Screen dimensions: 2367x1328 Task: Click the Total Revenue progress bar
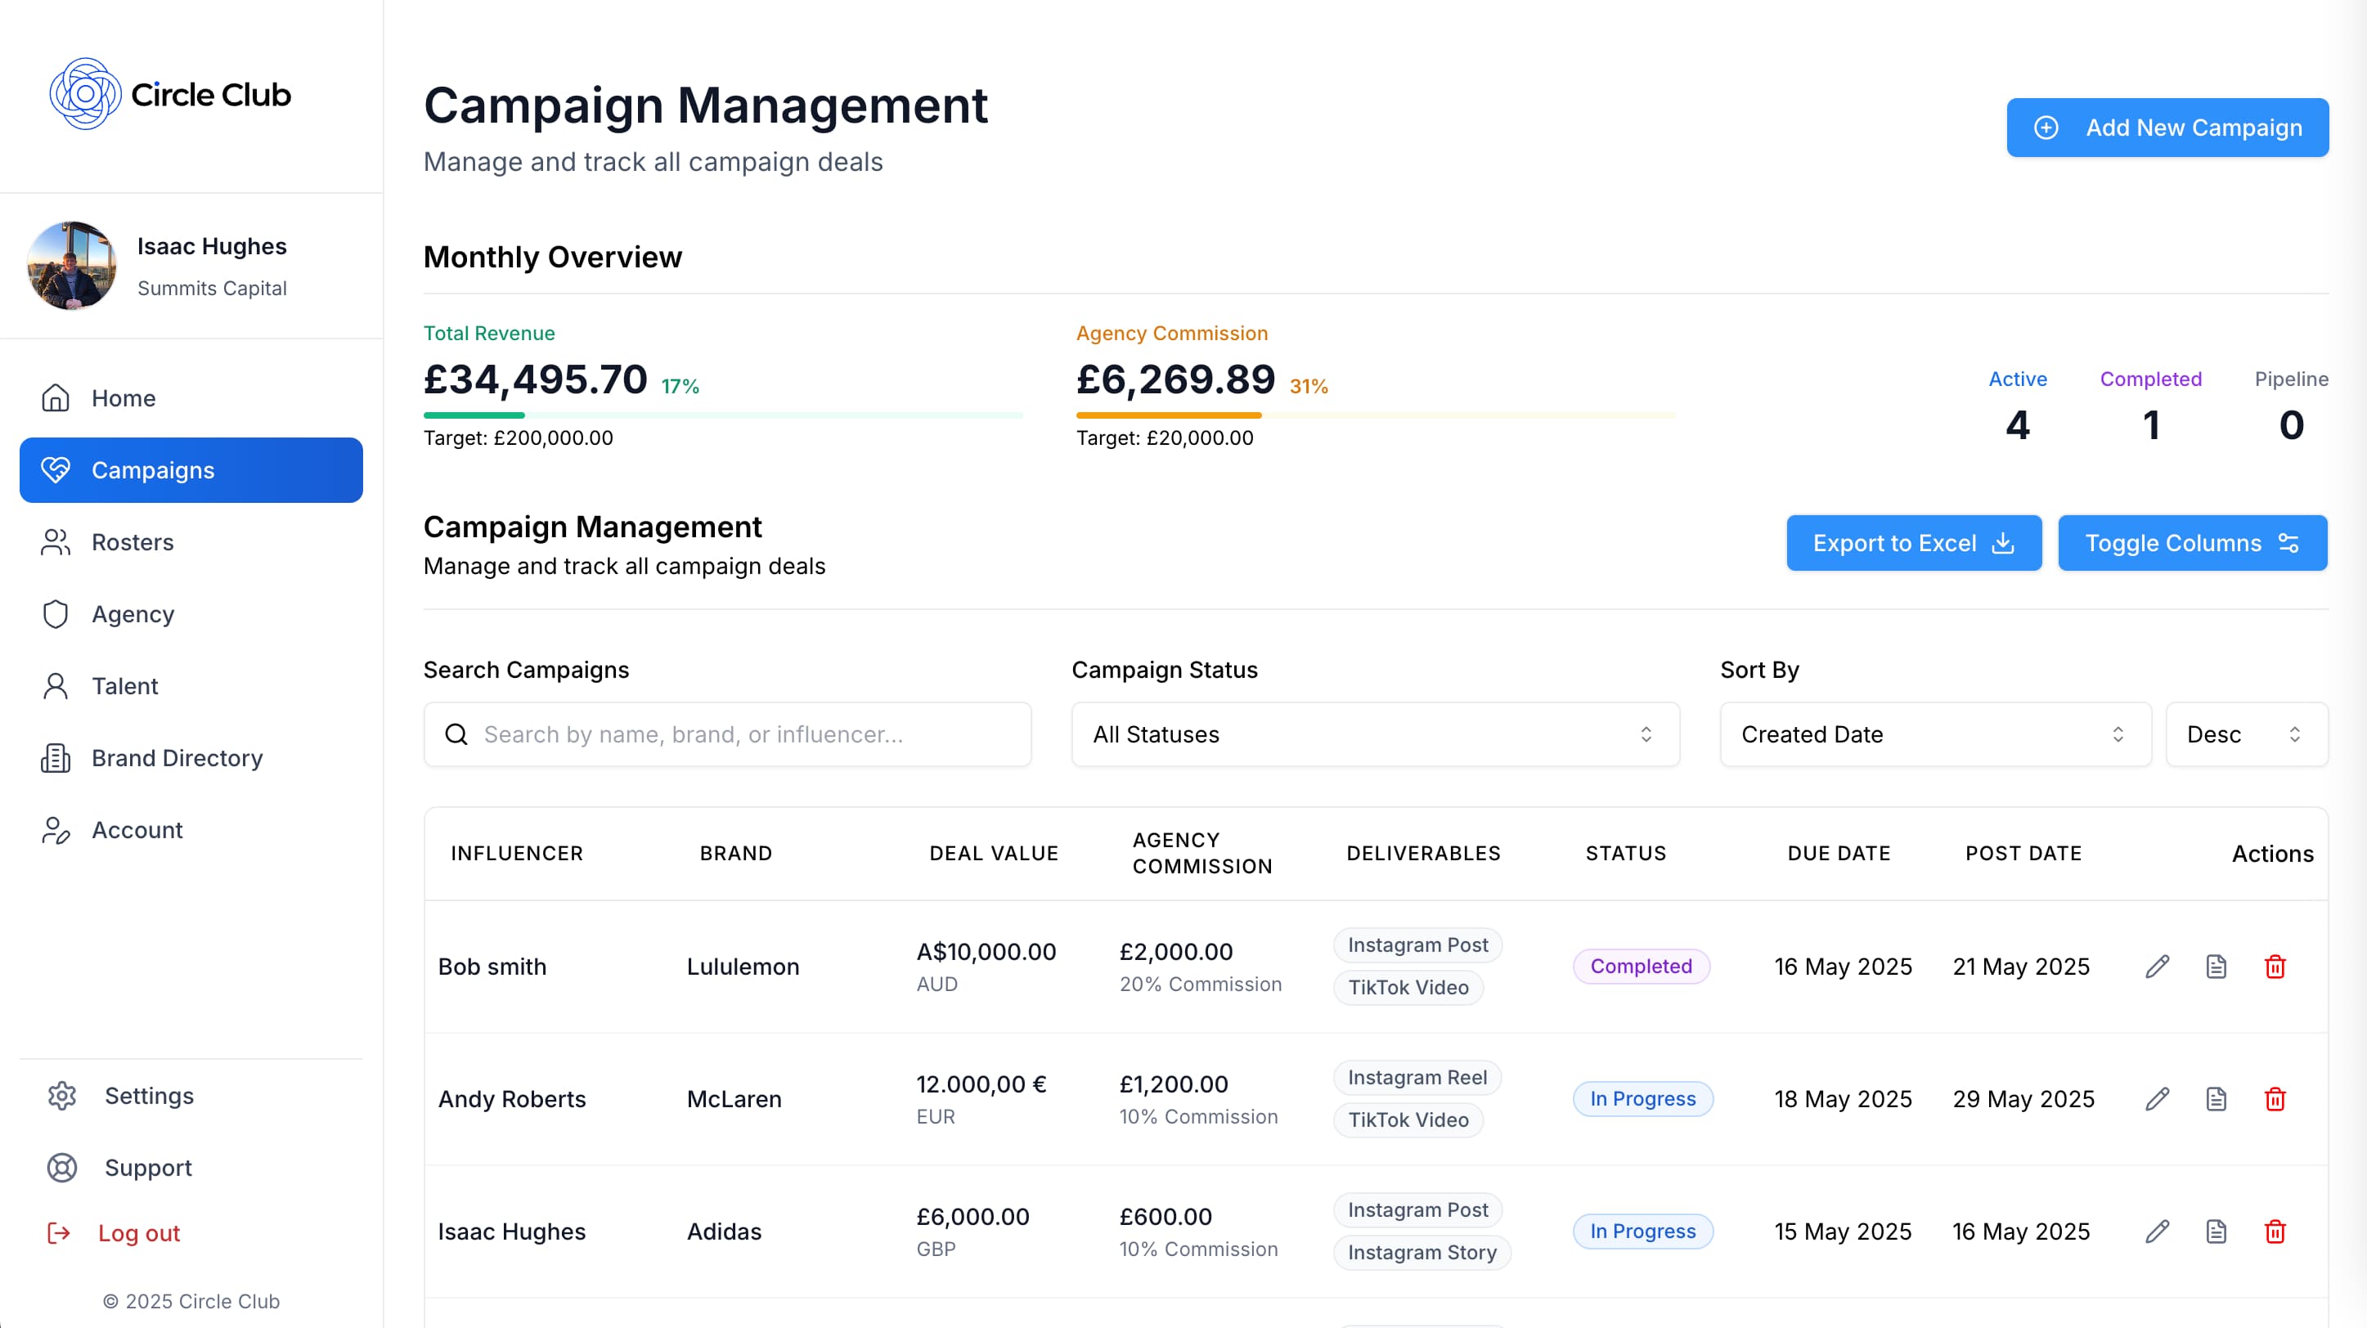(722, 415)
